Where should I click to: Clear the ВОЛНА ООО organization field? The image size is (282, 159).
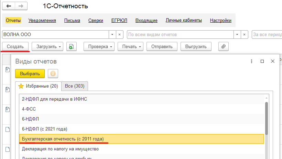[119, 34]
